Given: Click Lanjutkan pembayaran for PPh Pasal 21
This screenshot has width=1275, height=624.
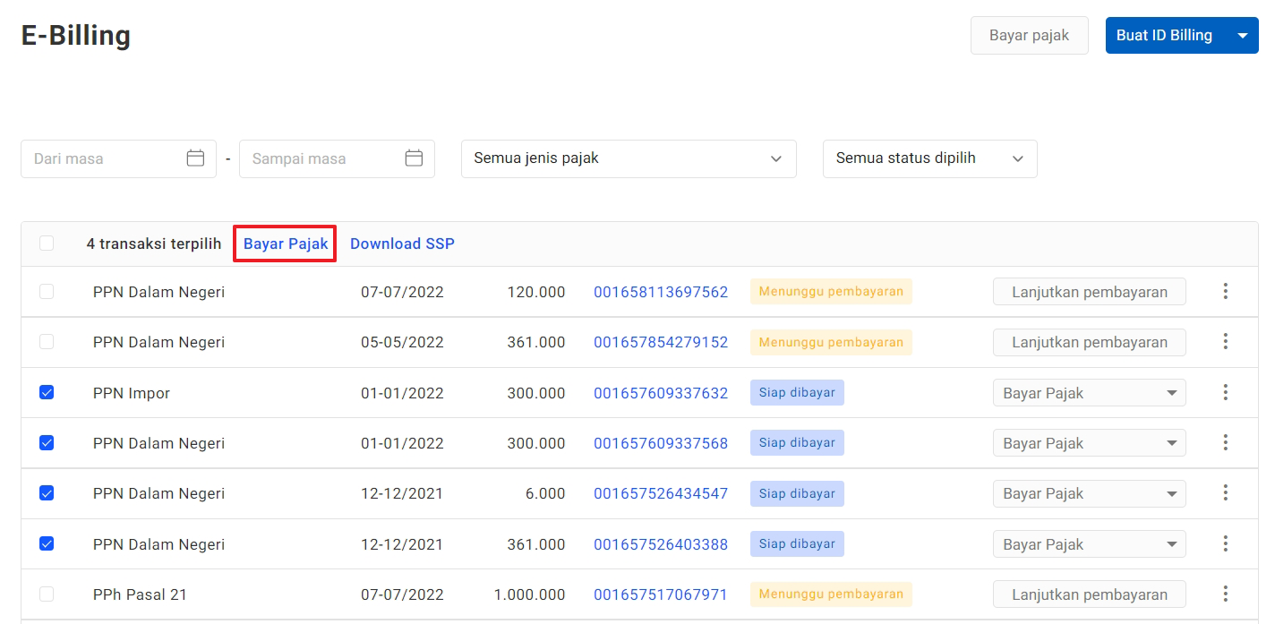Looking at the screenshot, I should [x=1089, y=594].
